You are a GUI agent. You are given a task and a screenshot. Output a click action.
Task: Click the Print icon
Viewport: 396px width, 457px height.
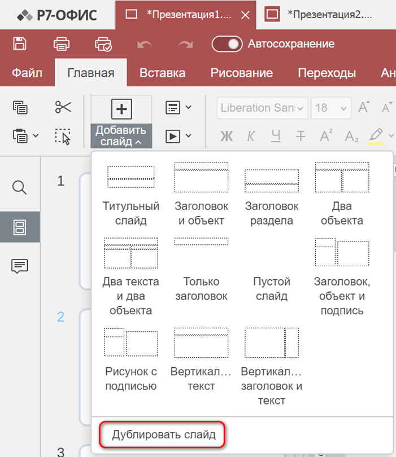61,44
